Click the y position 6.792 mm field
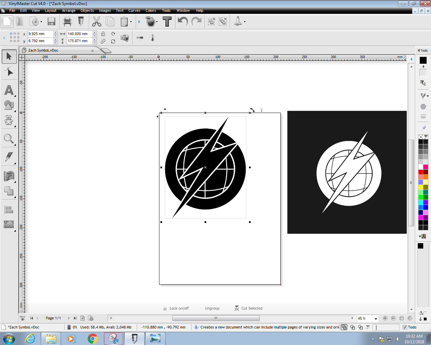This screenshot has width=431, height=345. click(41, 41)
